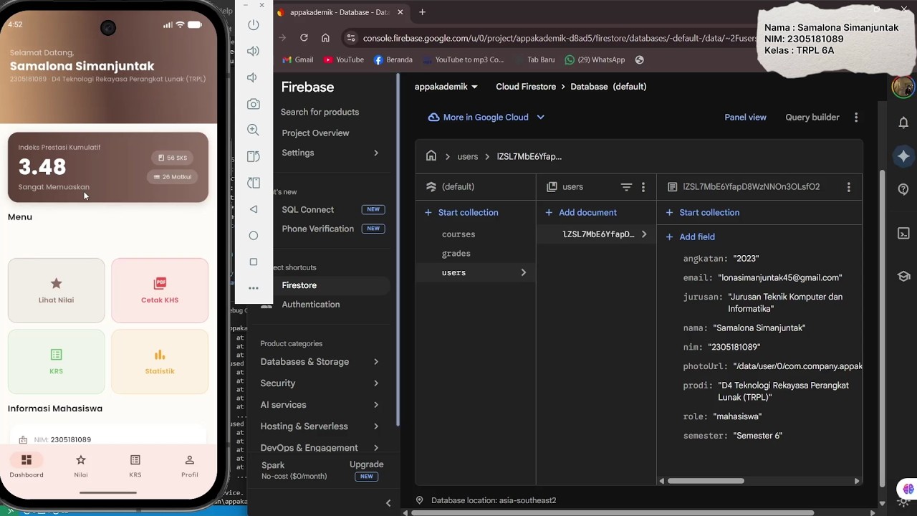Click the Gemini sparkle icon in Firebase
The height and width of the screenshot is (516, 917).
click(903, 156)
